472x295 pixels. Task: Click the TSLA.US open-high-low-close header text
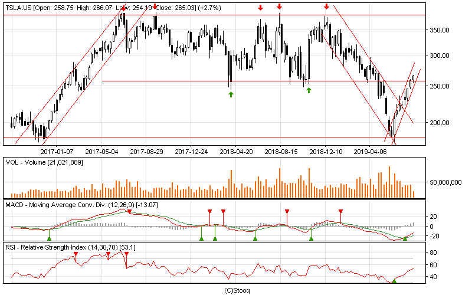click(113, 8)
